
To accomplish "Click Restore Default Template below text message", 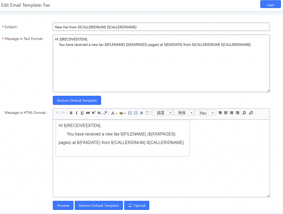I will click(x=77, y=100).
